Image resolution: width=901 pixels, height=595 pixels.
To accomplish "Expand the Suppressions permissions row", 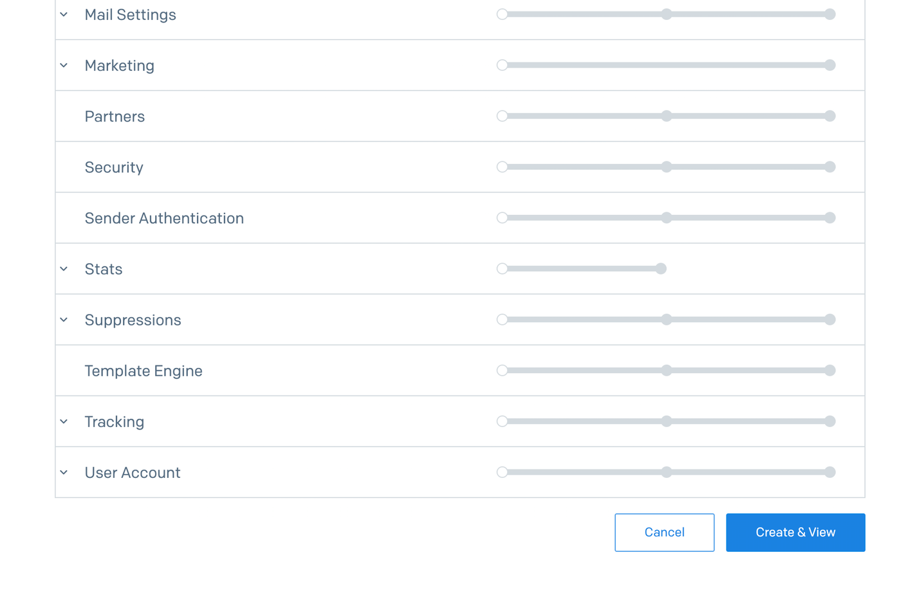I will [x=64, y=320].
